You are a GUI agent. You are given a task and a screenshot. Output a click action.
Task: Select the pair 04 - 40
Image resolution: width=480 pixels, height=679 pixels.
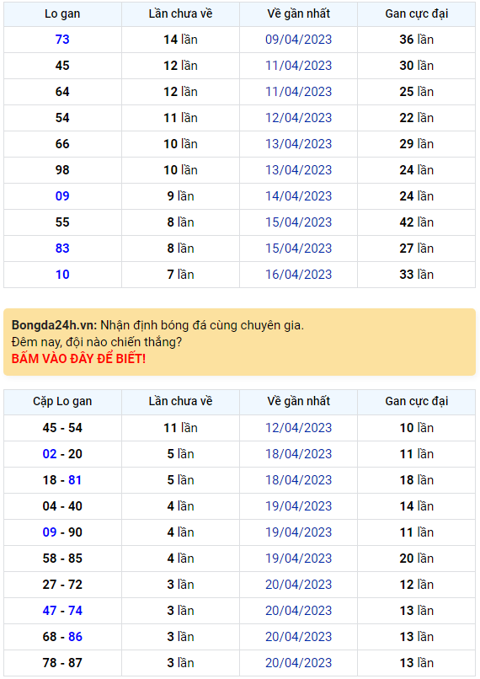(62, 506)
